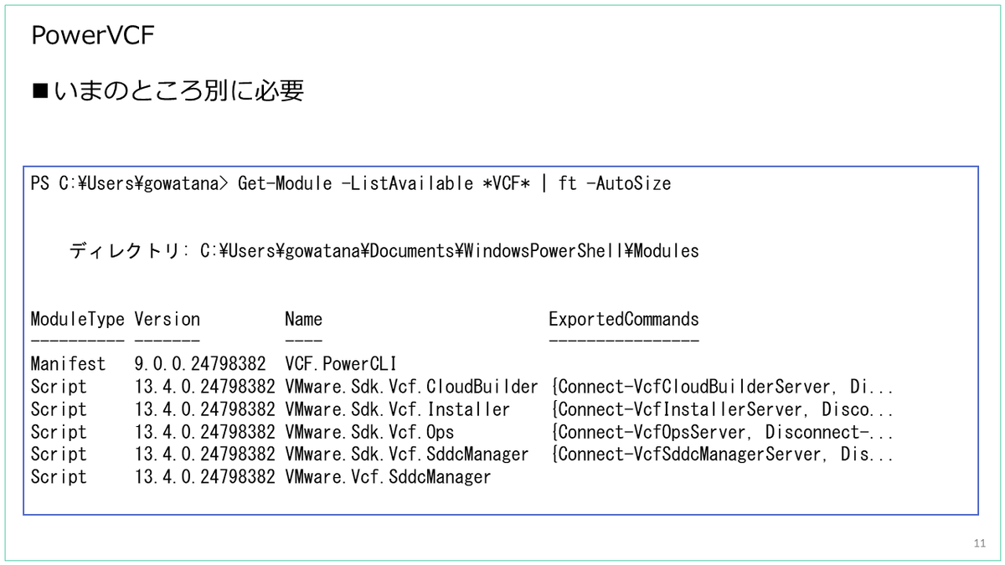
Task: Click the PowerVCF slide title
Action: point(92,35)
